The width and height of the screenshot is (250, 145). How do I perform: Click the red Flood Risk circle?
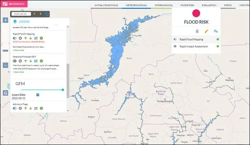pos(196,13)
